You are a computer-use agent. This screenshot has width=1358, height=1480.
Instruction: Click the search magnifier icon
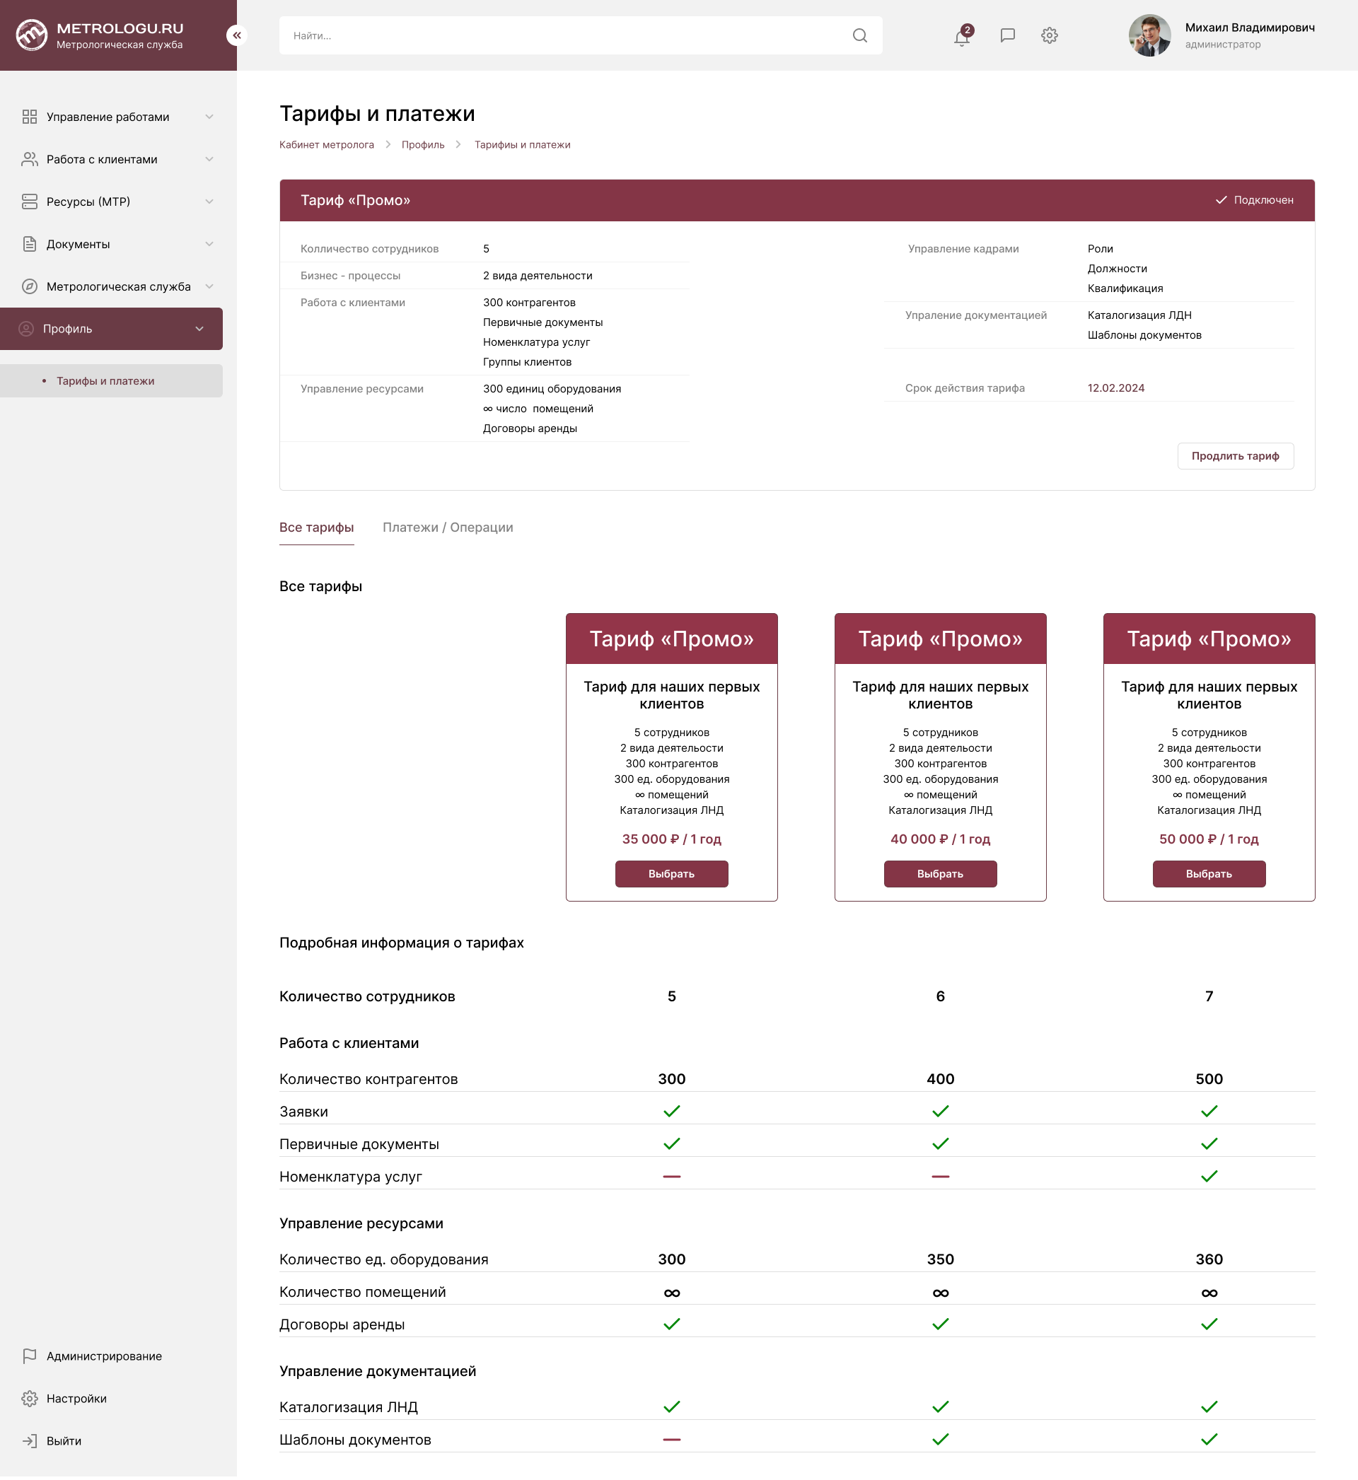click(x=860, y=35)
